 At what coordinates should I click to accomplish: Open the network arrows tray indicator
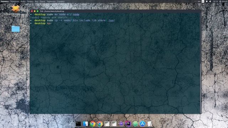tap(199, 1)
